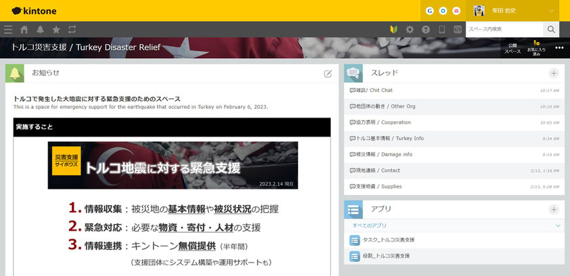Click the 10:17 AM timestamp on Chit Chat
Viewport: 570px width, 276px height.
tap(549, 91)
